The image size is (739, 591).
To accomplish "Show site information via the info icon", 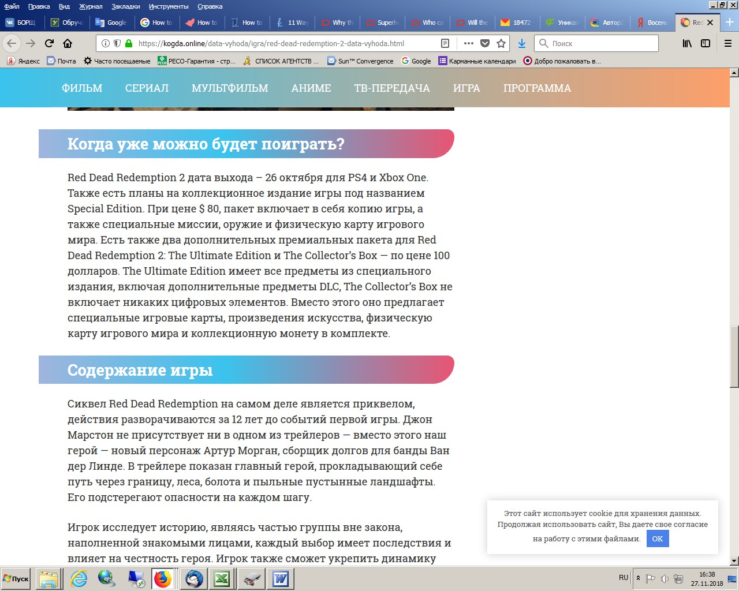I will coord(106,43).
